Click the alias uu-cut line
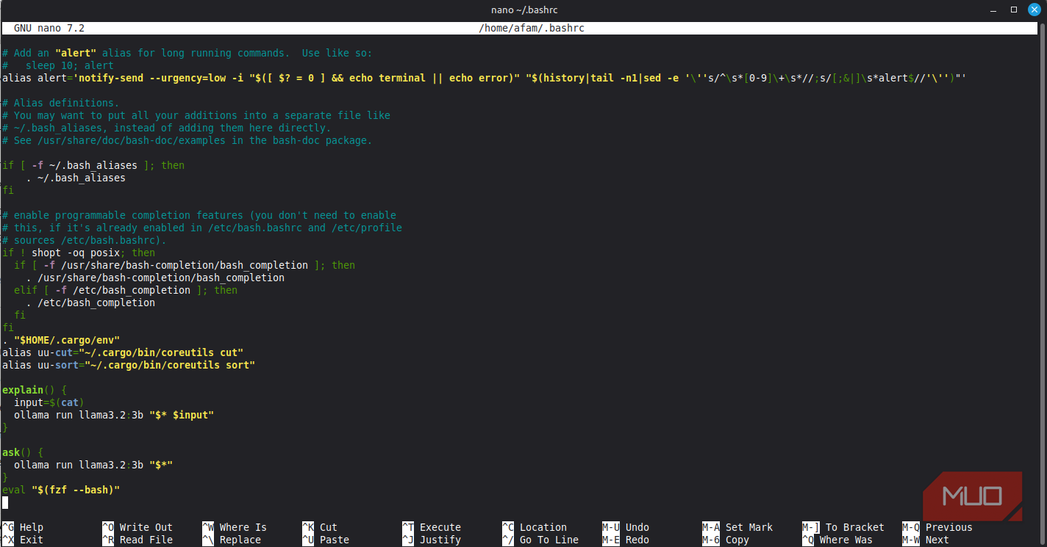 click(123, 352)
